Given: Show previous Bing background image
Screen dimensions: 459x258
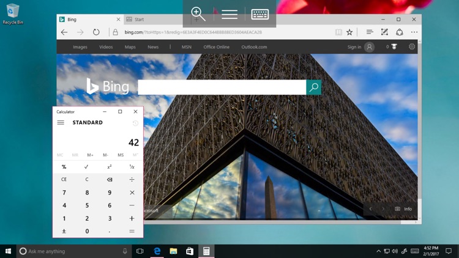Looking at the screenshot, I should click(x=371, y=209).
